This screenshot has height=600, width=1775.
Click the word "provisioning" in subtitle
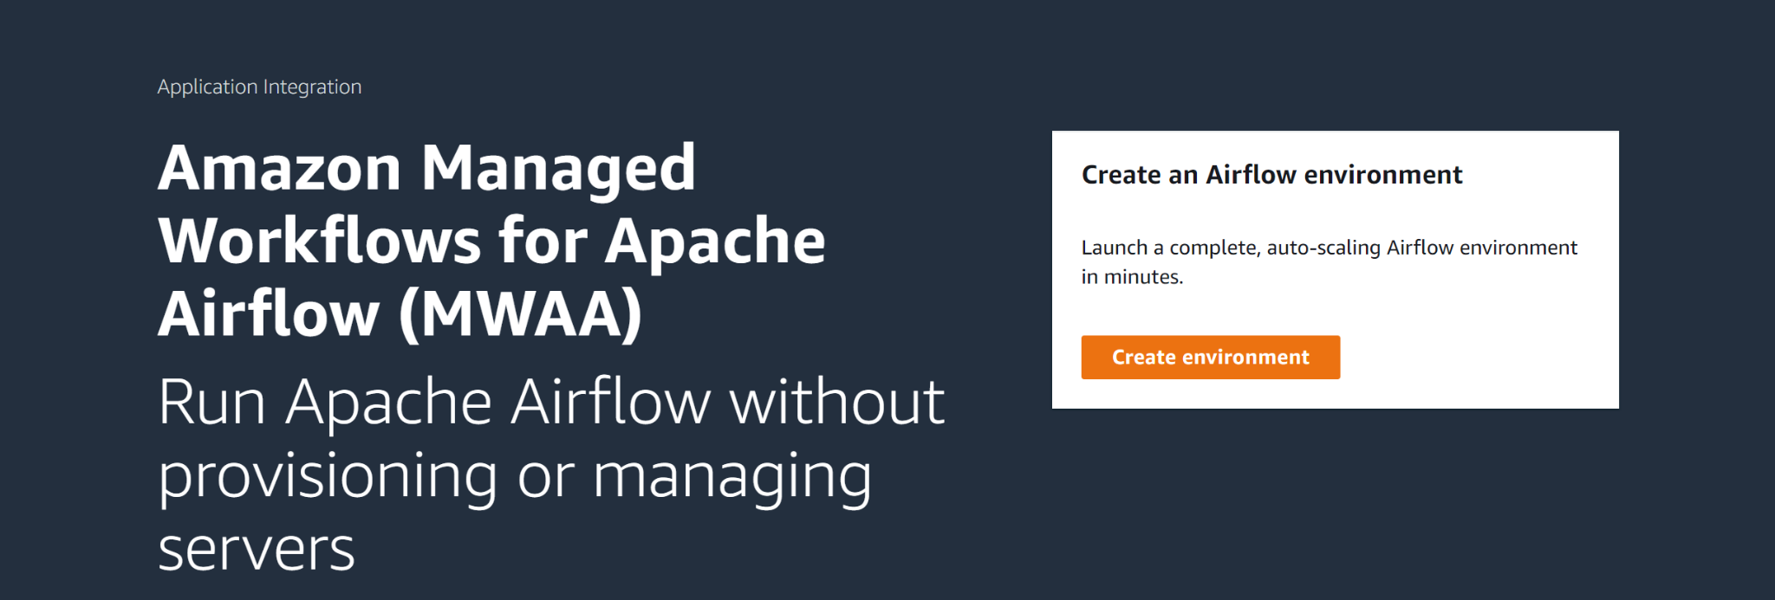(328, 476)
